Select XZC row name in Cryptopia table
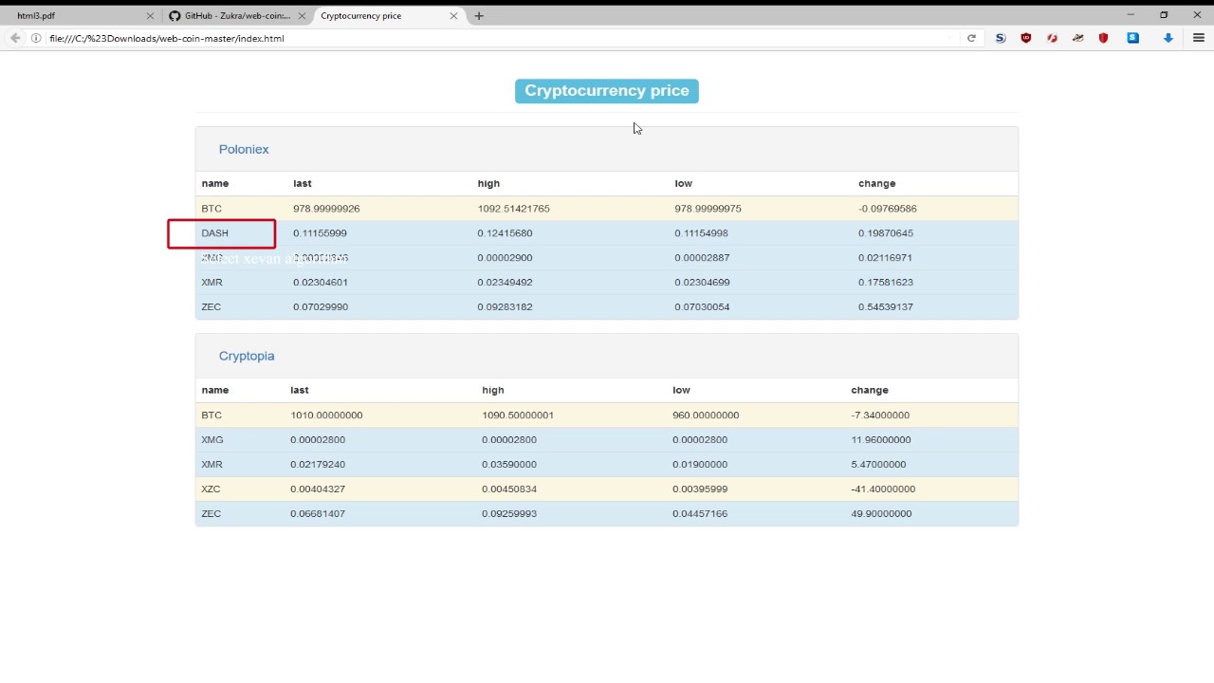 [211, 489]
